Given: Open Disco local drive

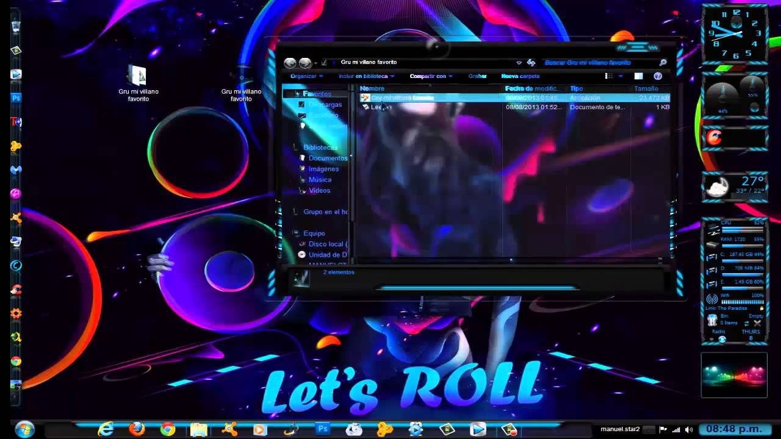Looking at the screenshot, I should coord(328,244).
